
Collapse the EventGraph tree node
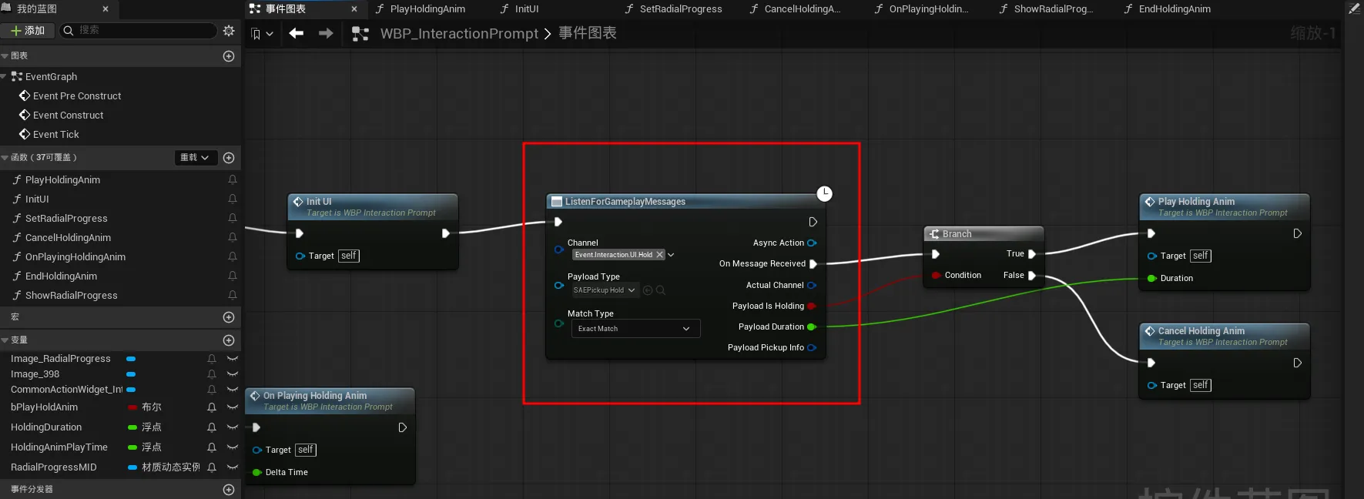coord(5,77)
